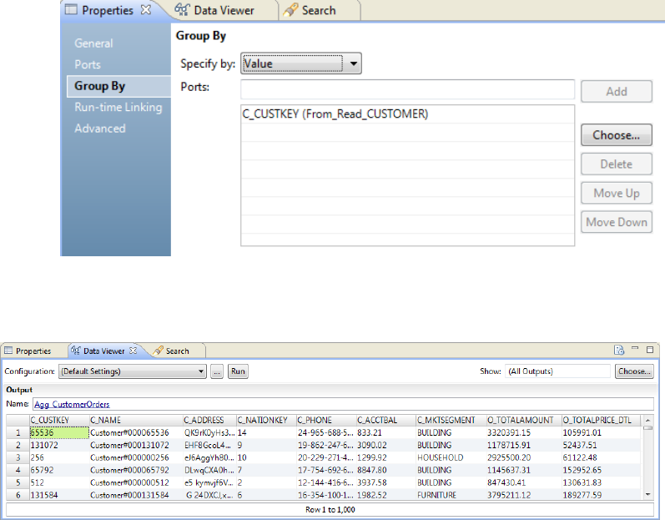This screenshot has width=665, height=520.
Task: Minimize the Data Viewer panel
Action: [x=635, y=349]
